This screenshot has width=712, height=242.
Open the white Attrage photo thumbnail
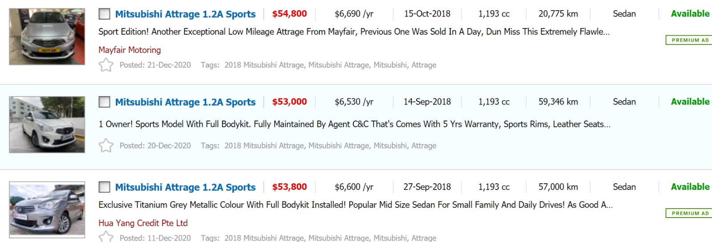pos(47,125)
